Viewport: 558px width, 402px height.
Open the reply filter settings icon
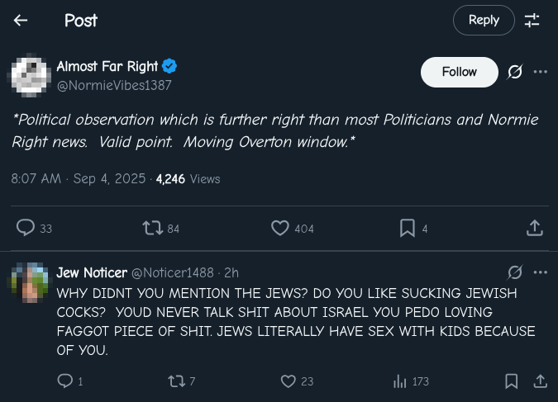[x=532, y=21]
